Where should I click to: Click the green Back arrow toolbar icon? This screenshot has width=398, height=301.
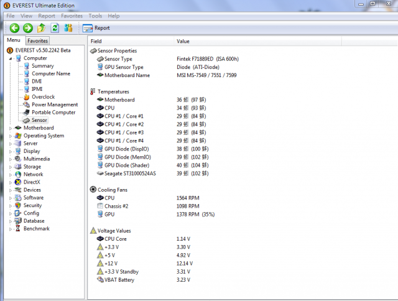point(14,28)
